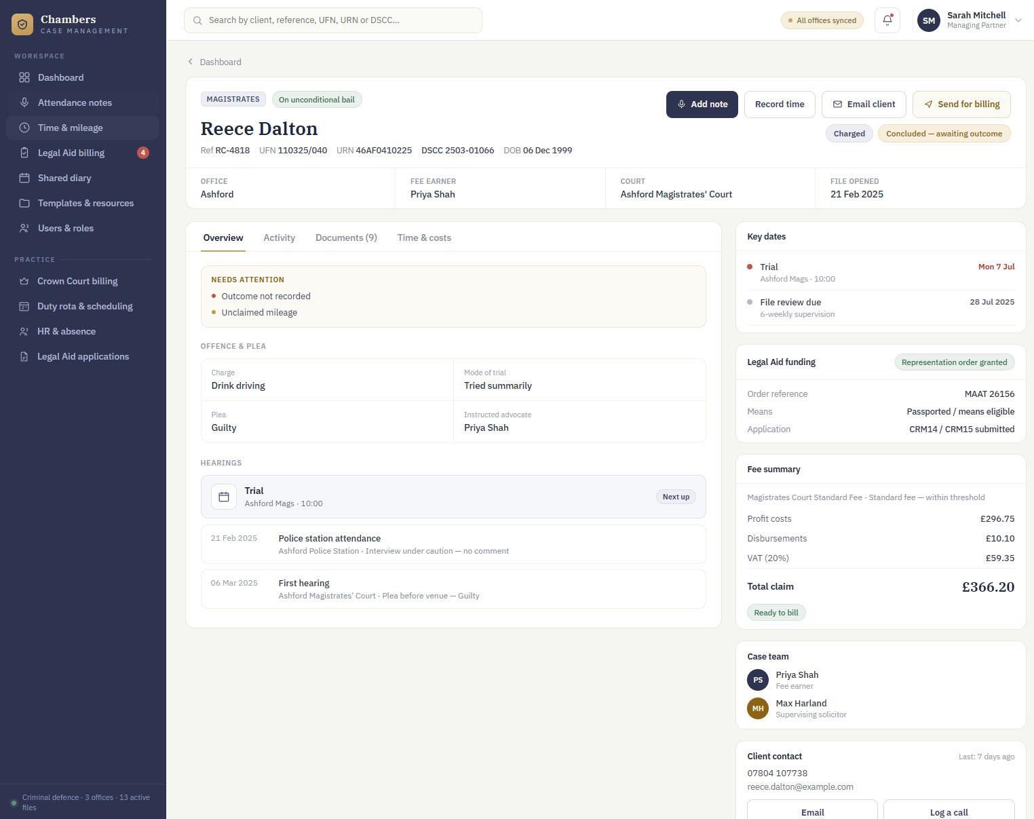Click the Record time button
Viewport: 1034px width, 819px height.
coord(780,104)
